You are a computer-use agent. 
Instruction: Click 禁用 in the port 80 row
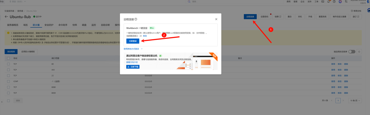(x=333, y=64)
